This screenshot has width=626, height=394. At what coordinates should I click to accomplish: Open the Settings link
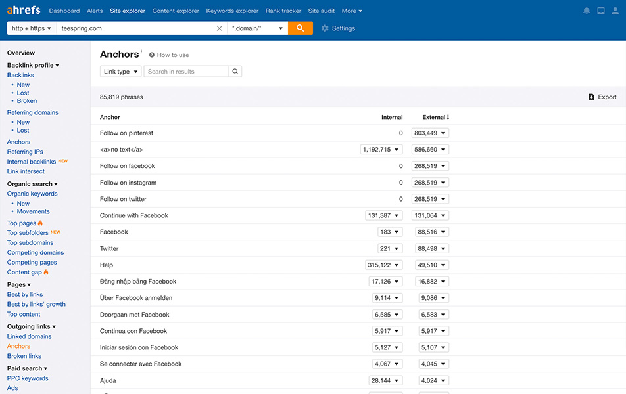click(343, 28)
